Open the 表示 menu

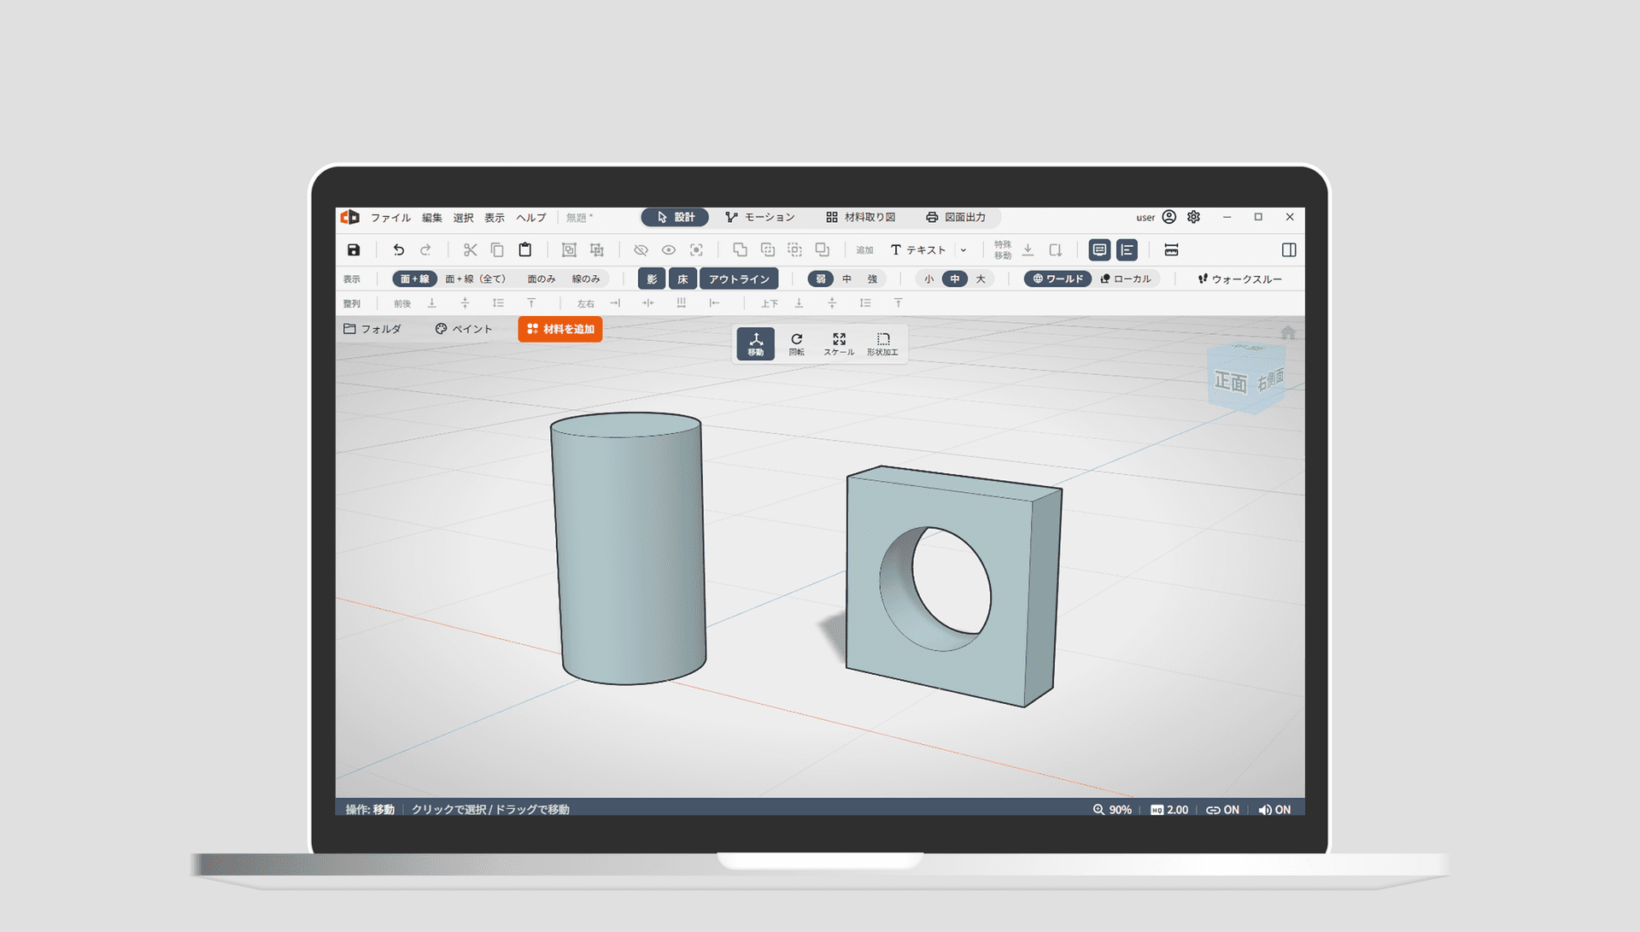pos(495,218)
